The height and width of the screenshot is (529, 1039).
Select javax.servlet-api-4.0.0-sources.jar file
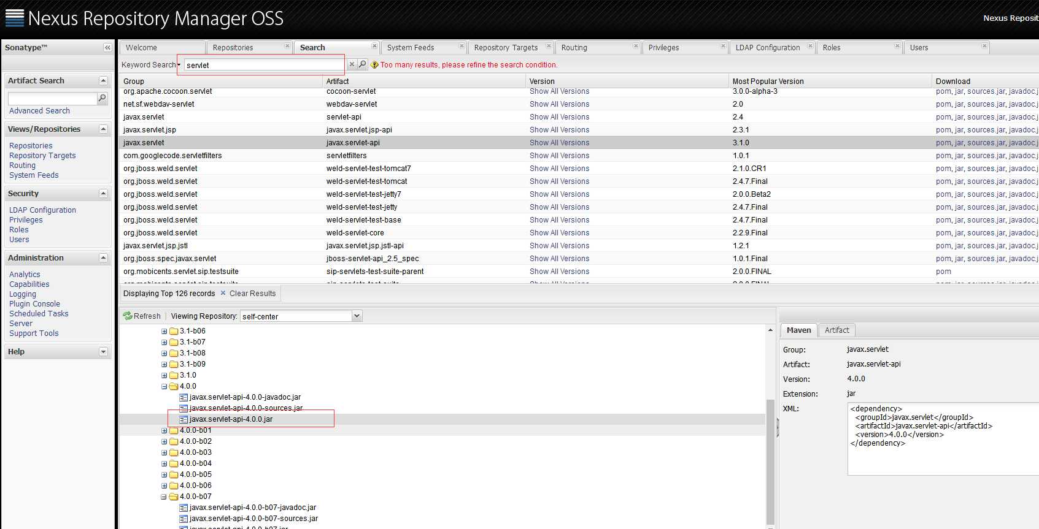point(245,408)
